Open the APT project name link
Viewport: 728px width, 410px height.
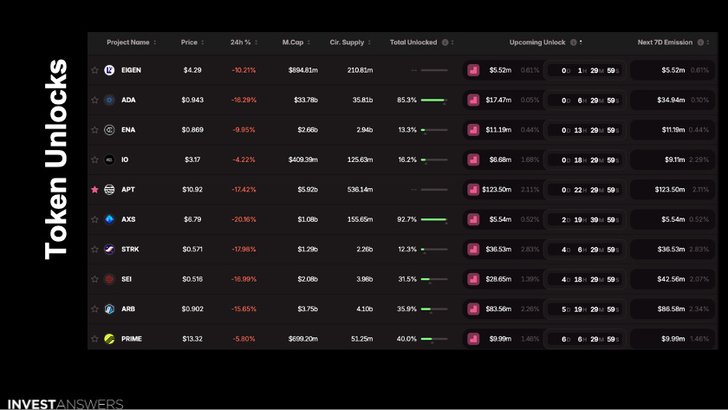(128, 190)
